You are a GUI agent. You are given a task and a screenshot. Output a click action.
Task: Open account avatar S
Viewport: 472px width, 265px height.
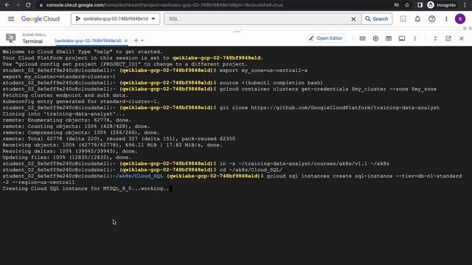pyautogui.click(x=460, y=19)
